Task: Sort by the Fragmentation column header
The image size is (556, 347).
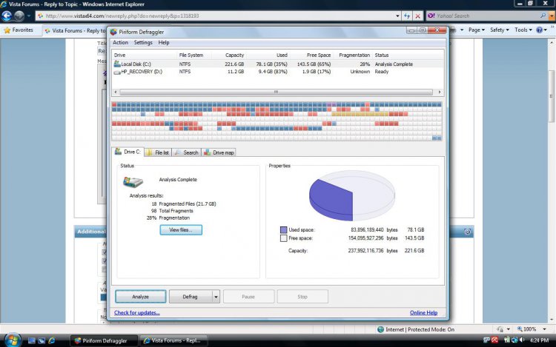Action: tap(354, 55)
